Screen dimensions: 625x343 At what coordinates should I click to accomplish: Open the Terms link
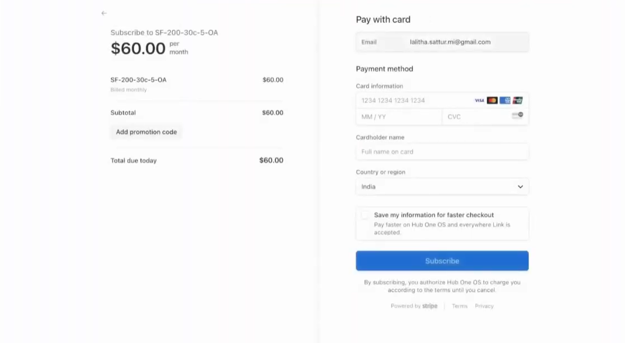460,306
